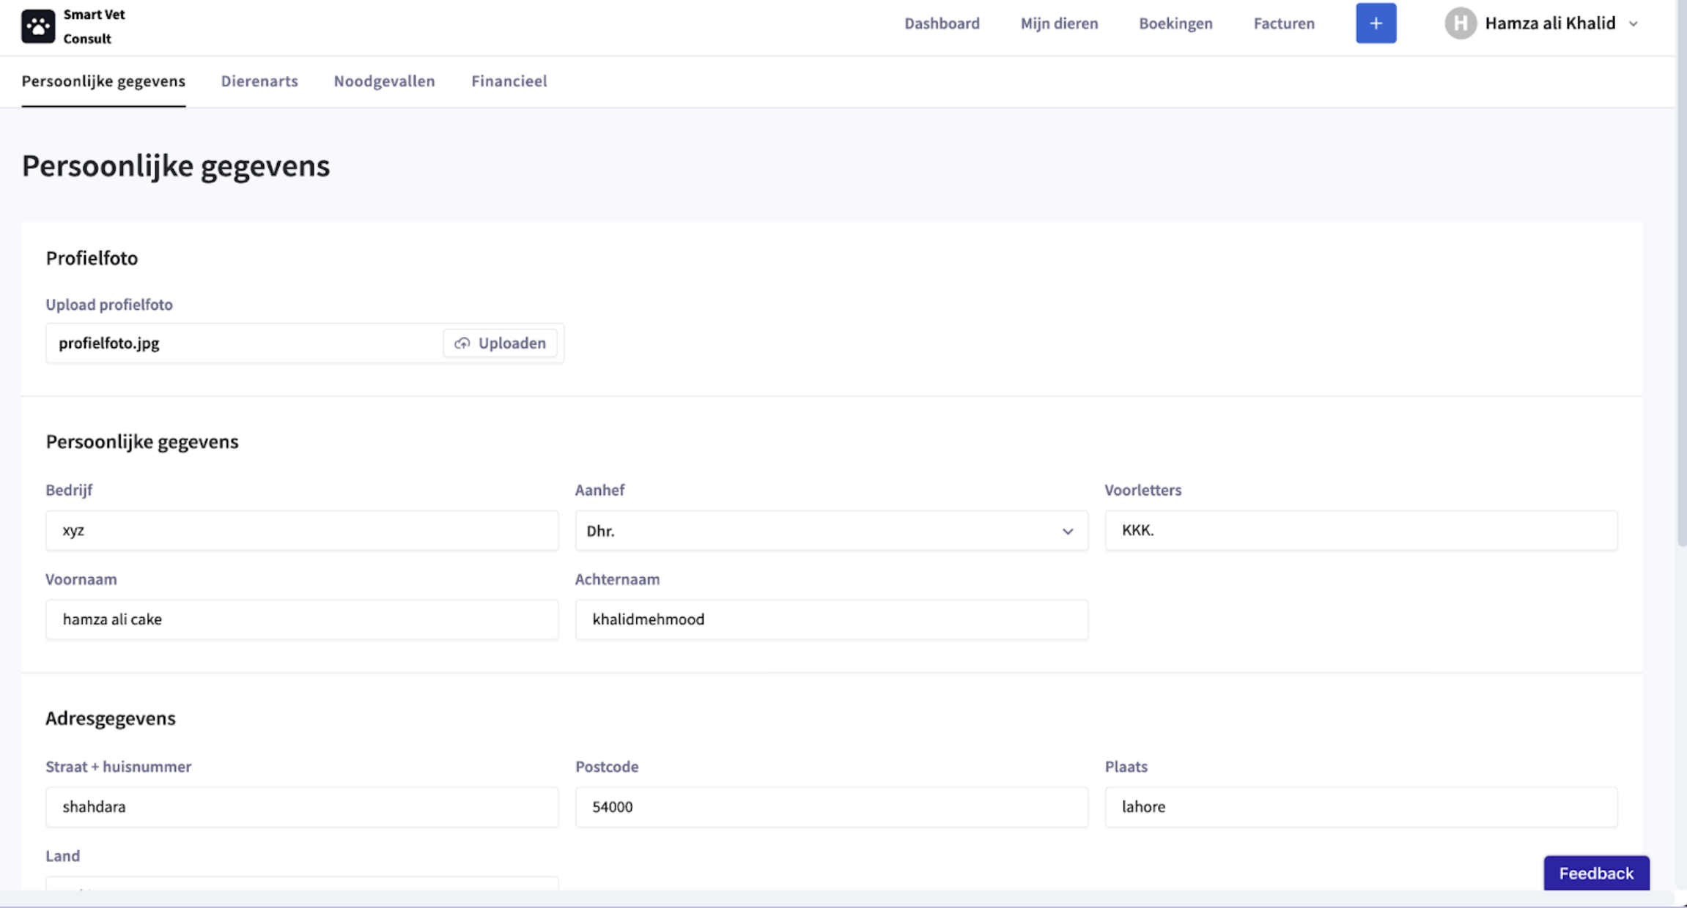This screenshot has width=1687, height=908.
Task: Click the Voornaam field containing 'hamza ali cake'
Action: click(x=302, y=619)
